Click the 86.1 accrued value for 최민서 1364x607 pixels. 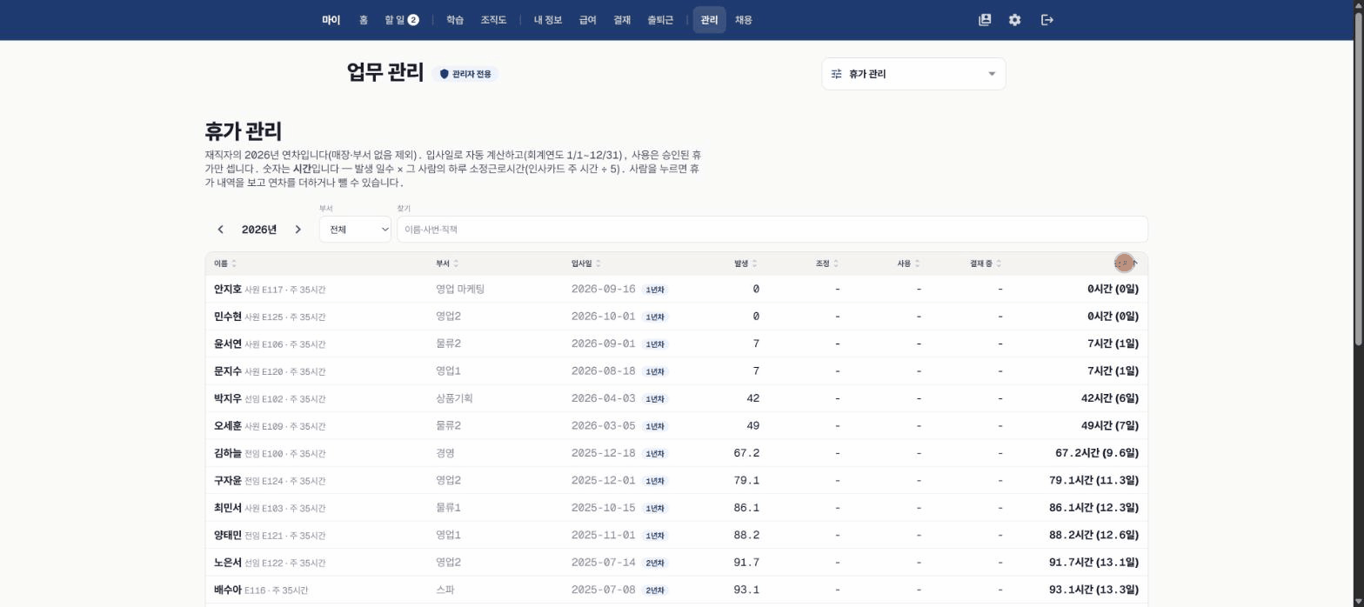(746, 508)
